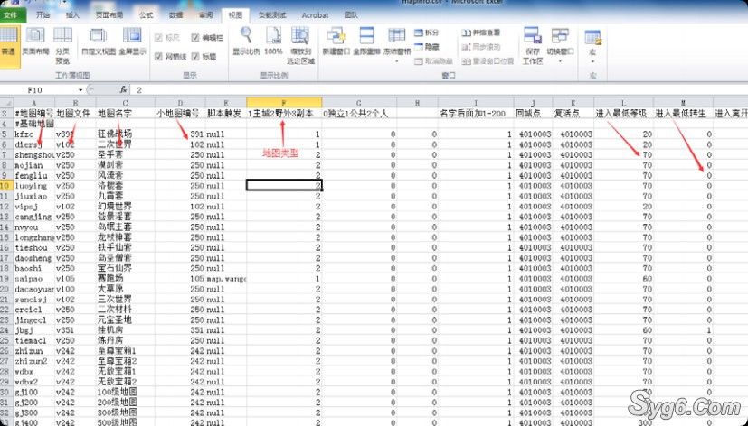Switch to the 公式 Formulas tab
The image size is (748, 426).
[x=146, y=15]
